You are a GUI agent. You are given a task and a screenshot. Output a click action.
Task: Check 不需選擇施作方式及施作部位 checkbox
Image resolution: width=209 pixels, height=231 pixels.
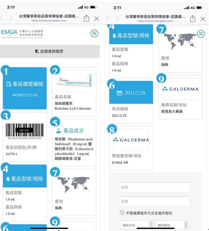coord(122,213)
